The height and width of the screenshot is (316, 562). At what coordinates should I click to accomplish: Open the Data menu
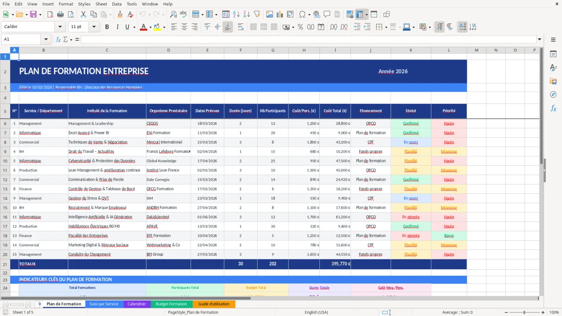click(x=117, y=4)
